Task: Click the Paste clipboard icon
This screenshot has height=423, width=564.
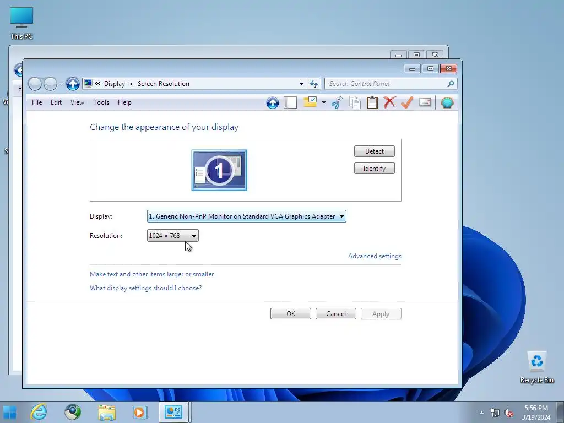Action: click(x=372, y=103)
